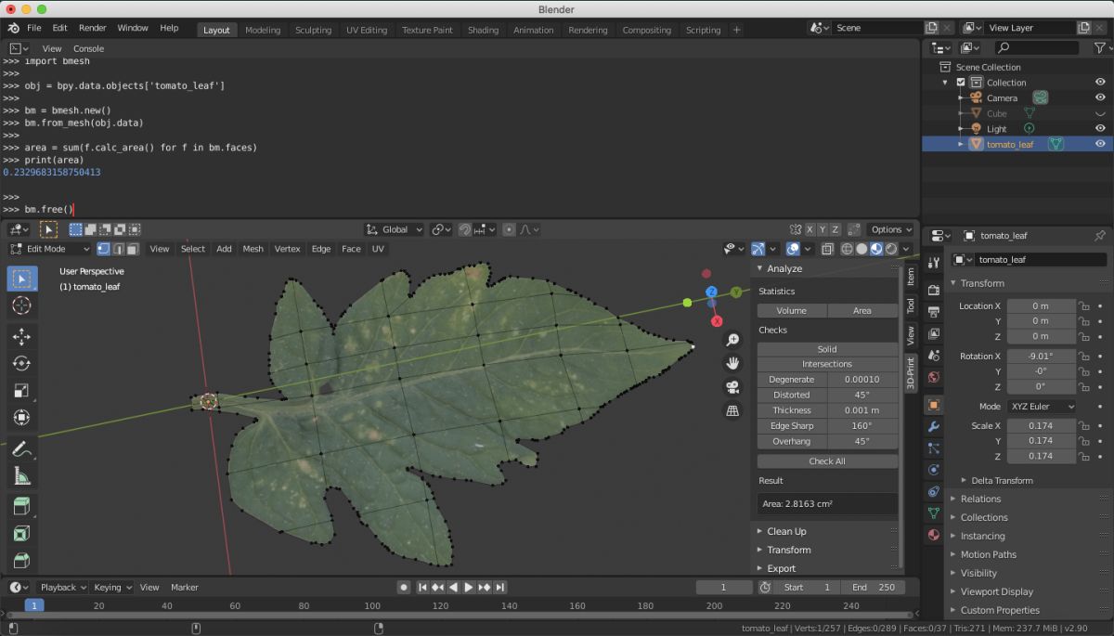Click the Blender logo menu icon
Image resolution: width=1114 pixels, height=636 pixels.
click(x=13, y=28)
